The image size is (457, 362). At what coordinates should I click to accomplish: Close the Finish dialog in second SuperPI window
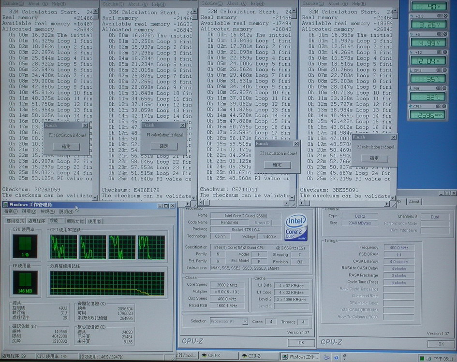(x=182, y=125)
